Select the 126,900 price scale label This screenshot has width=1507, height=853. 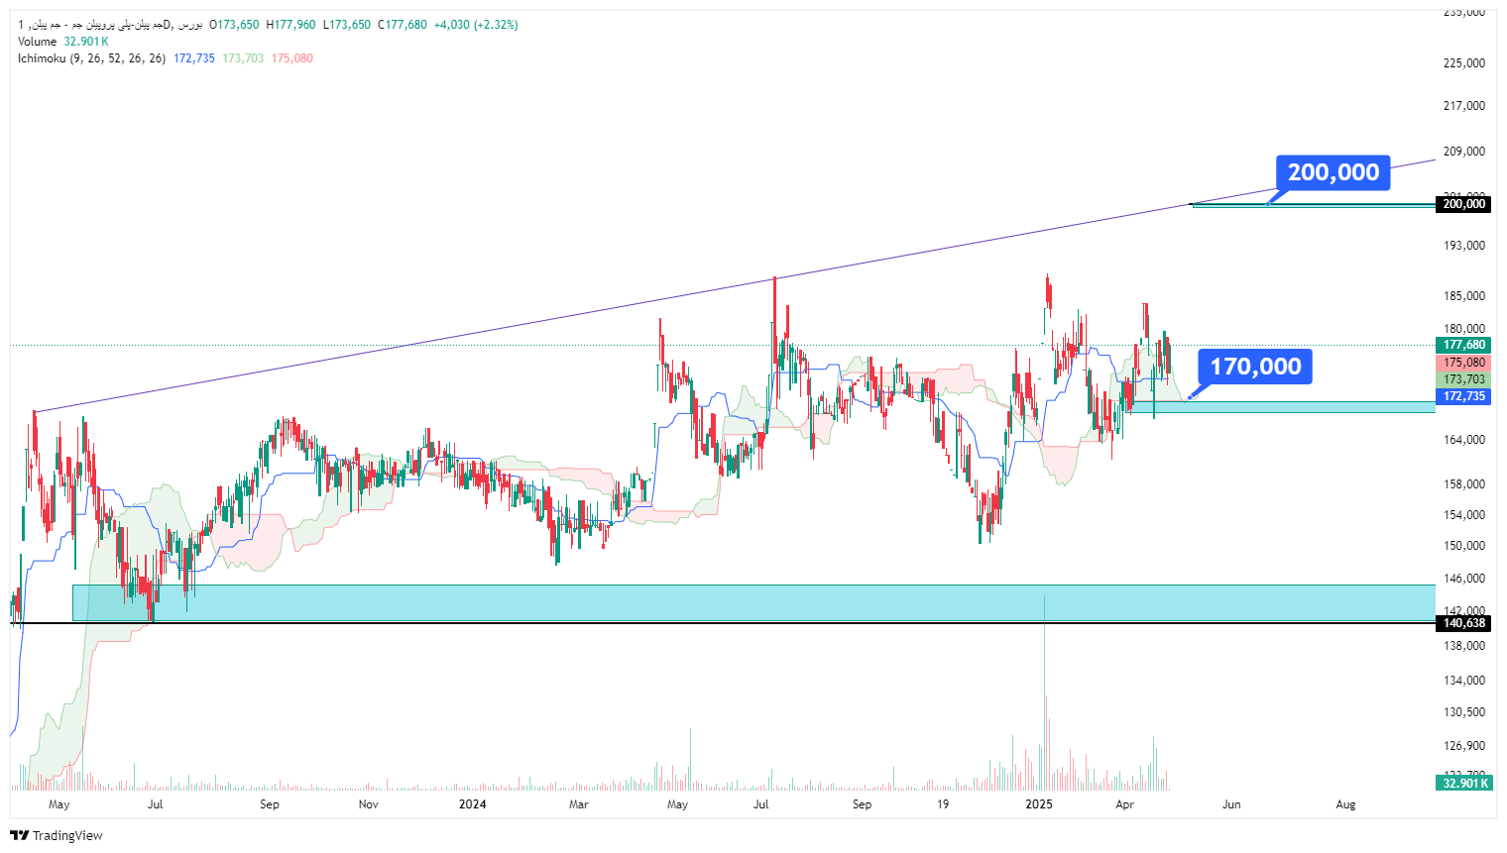pyautogui.click(x=1464, y=746)
